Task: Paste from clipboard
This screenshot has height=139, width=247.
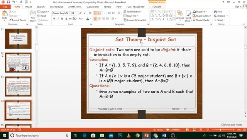Action: [x=5, y=15]
